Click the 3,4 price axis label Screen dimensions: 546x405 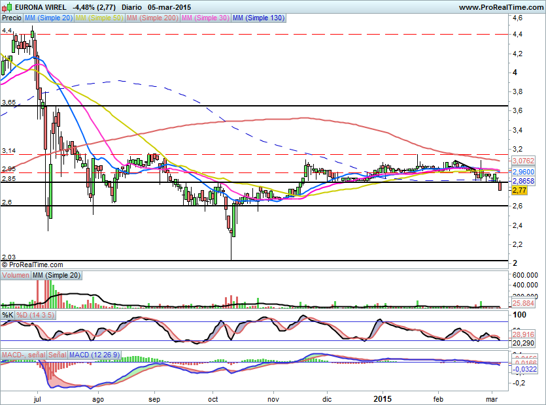[x=517, y=130]
